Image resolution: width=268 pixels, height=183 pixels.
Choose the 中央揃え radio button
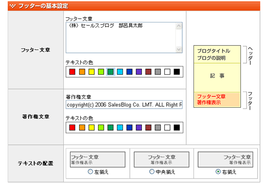[x=152, y=172]
